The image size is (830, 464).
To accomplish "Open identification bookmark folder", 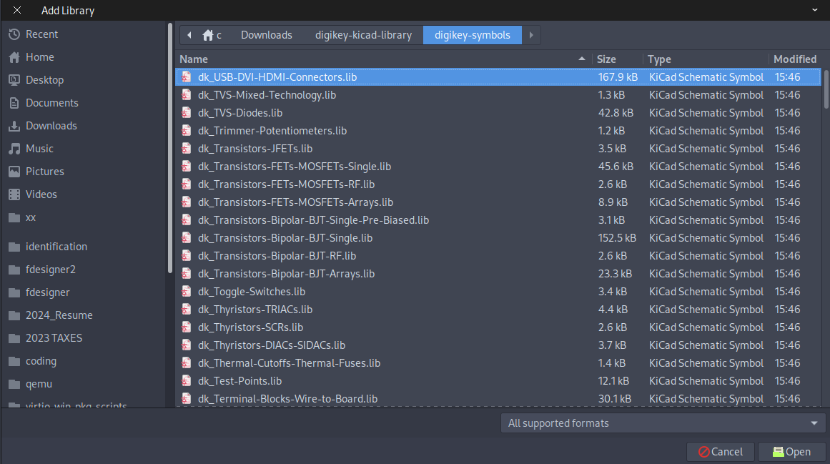I will click(x=56, y=247).
